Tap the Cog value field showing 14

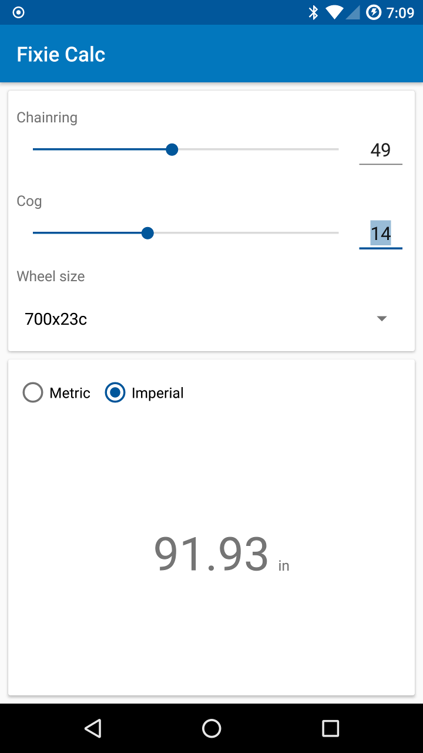381,233
